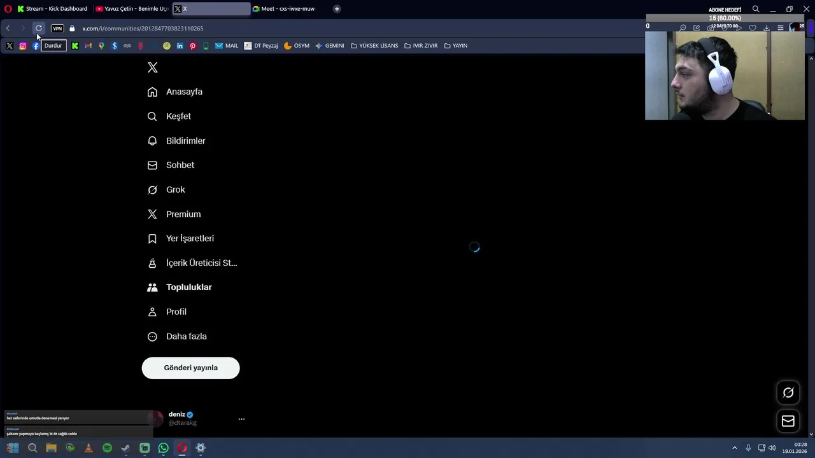Show hidden system tray icons
The image size is (815, 458).
(734, 448)
